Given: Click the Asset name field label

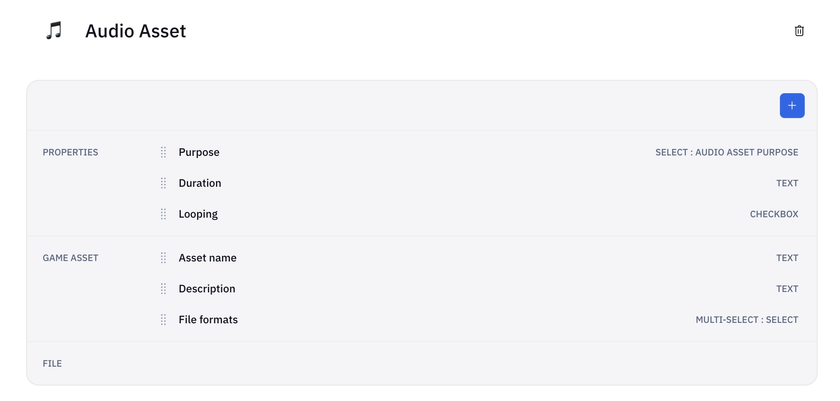Looking at the screenshot, I should click(x=207, y=258).
